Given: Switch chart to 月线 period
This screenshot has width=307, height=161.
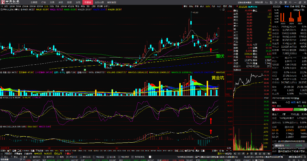Looking at the screenshot, I should click(x=57, y=6).
